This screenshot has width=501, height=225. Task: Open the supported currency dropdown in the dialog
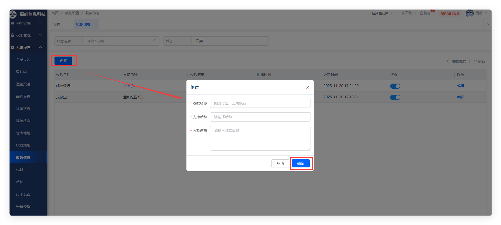click(x=260, y=117)
